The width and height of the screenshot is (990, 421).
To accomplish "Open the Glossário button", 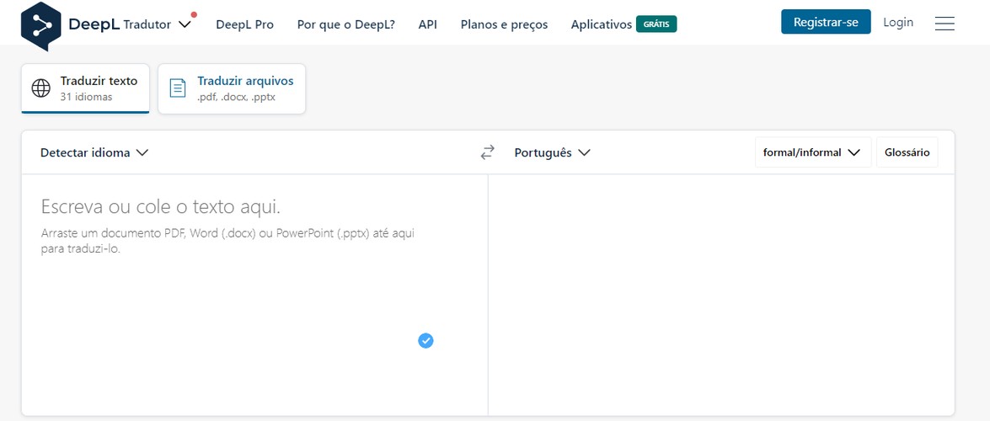I will [x=907, y=152].
